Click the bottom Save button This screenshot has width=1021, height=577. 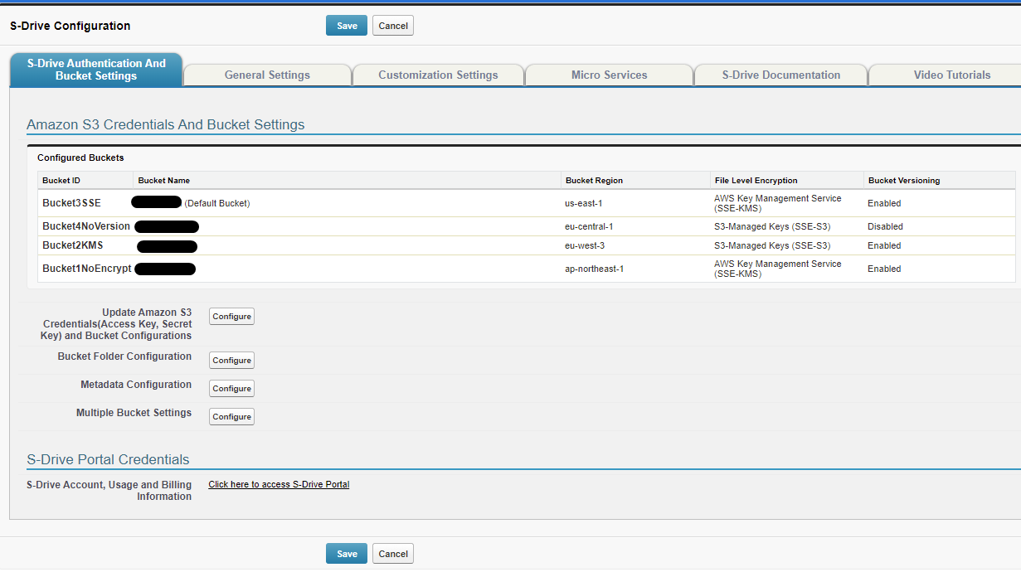tap(347, 554)
